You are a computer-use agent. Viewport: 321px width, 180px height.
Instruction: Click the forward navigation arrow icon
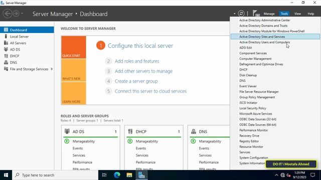point(16,13)
